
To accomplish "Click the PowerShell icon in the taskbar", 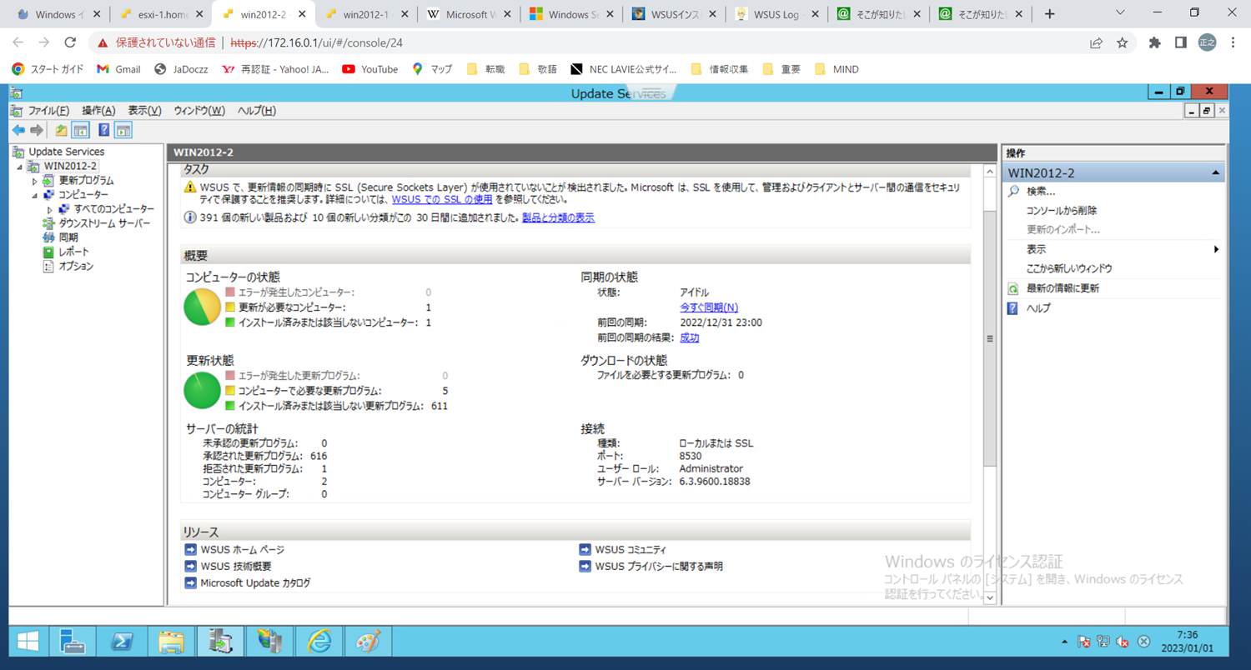I will click(122, 641).
